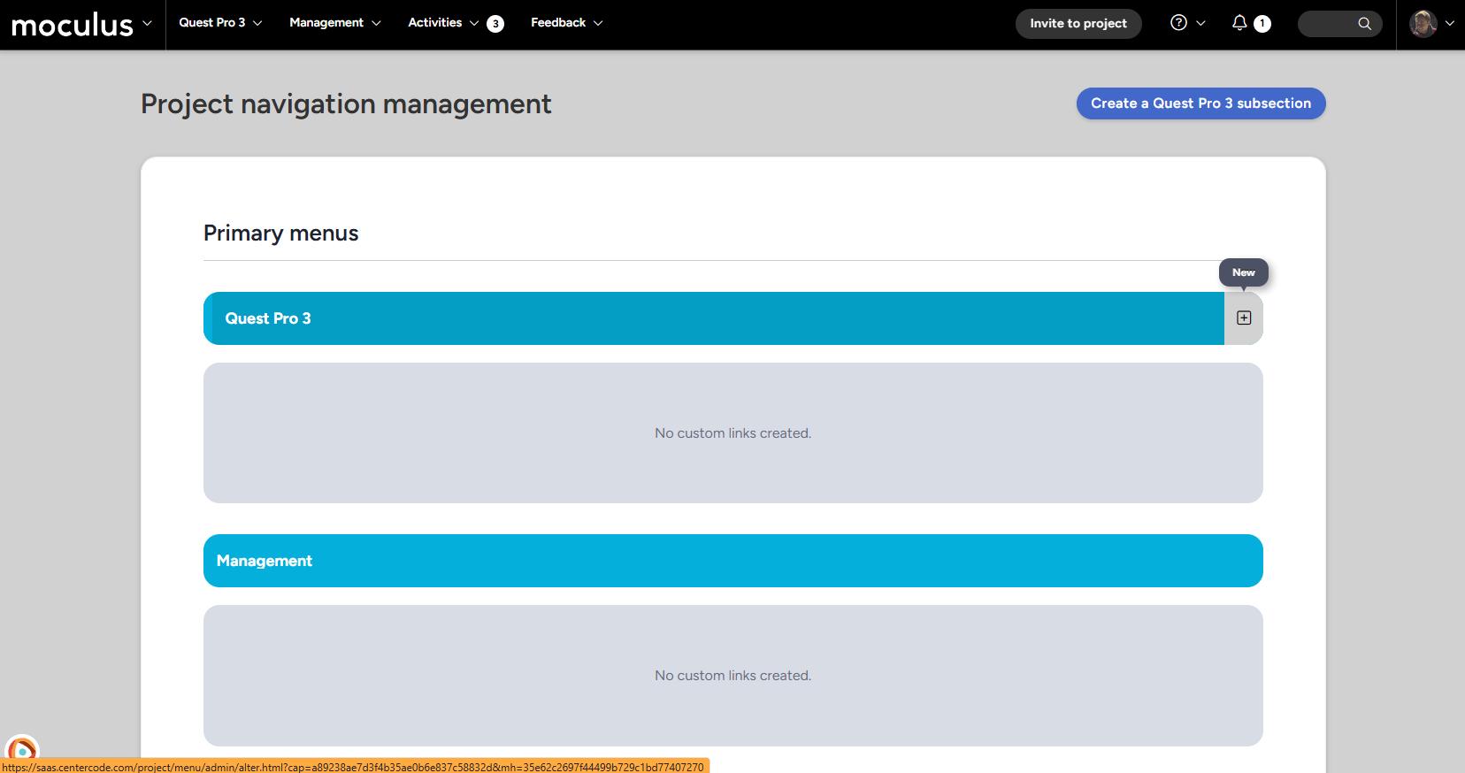Open the orange circular widget icon at bottom-left
Viewport: 1465px width, 773px height.
[22, 750]
